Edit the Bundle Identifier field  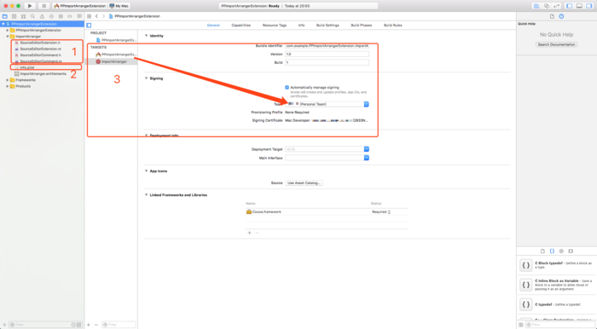[327, 46]
